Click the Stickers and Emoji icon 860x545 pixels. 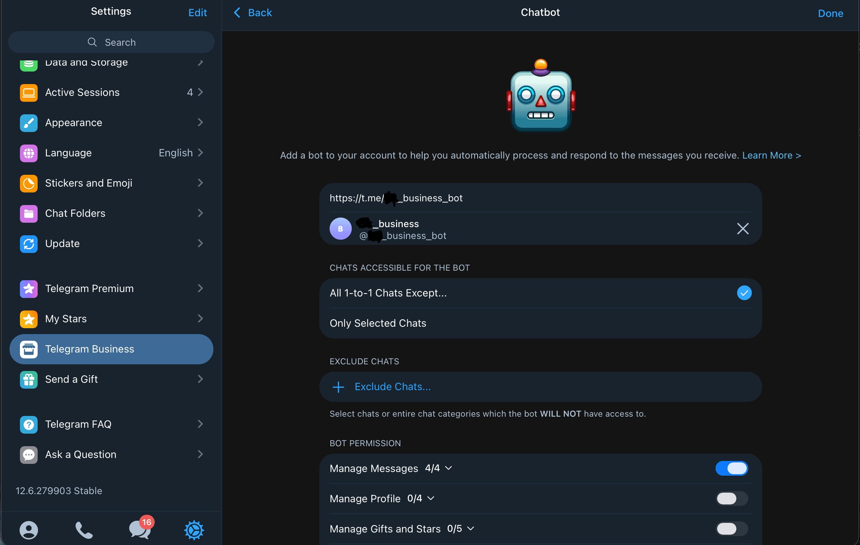pyautogui.click(x=29, y=183)
